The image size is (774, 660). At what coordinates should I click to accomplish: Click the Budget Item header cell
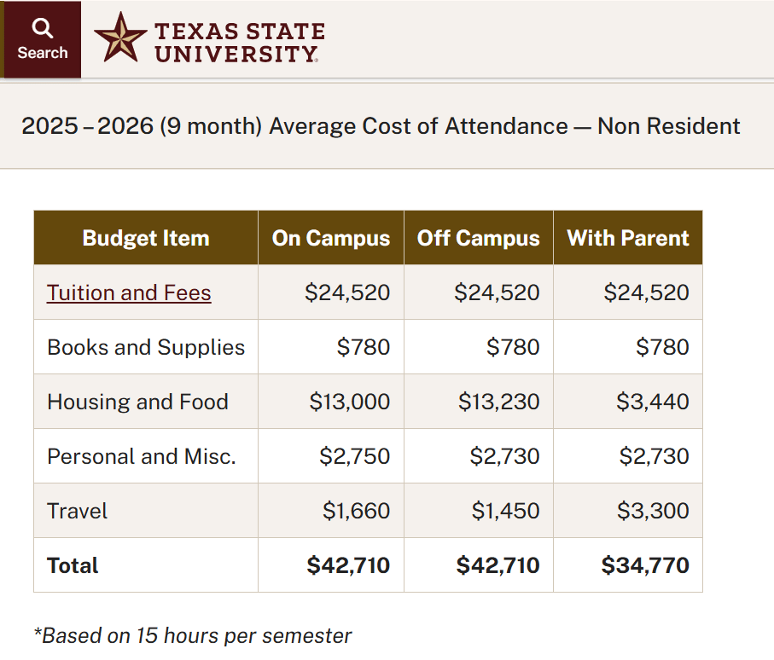point(145,238)
